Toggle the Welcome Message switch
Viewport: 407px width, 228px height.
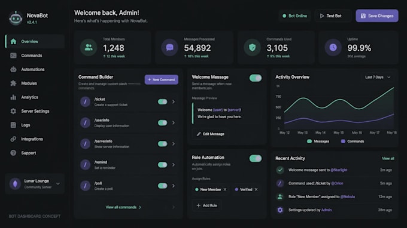[x=256, y=78]
